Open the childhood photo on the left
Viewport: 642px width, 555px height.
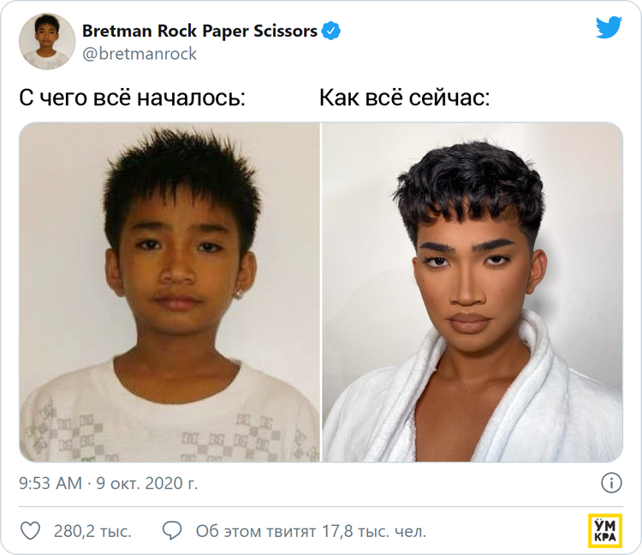click(169, 292)
